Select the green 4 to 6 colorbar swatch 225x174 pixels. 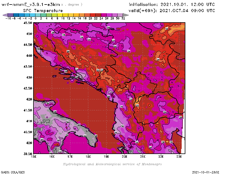49,15
